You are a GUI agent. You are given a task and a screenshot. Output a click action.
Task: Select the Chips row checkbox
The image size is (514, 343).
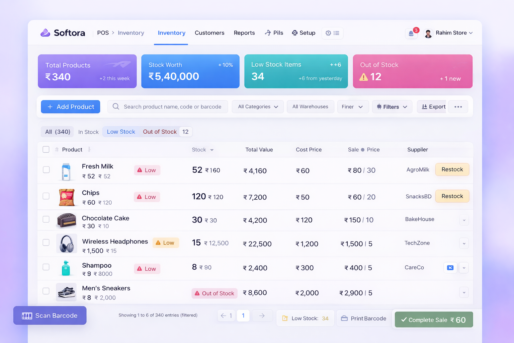46,196
